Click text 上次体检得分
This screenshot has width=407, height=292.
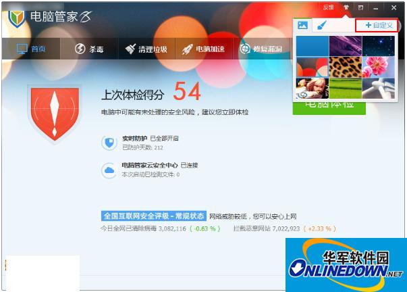pos(133,95)
